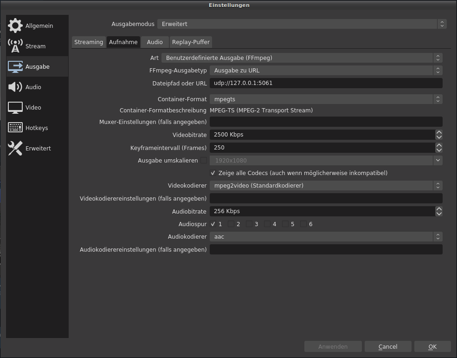The height and width of the screenshot is (358, 457).
Task: Decrease Audiobitrate using the down arrow
Action: click(x=438, y=214)
